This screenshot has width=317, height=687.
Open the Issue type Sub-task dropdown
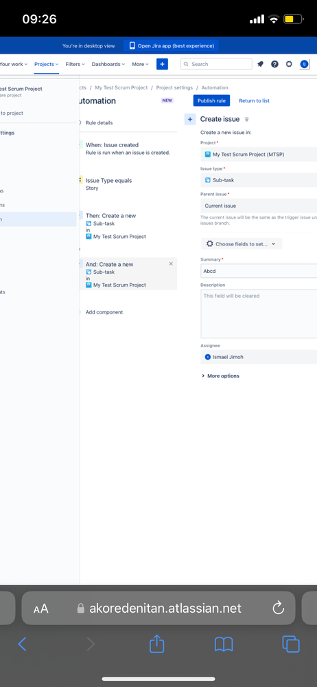[259, 180]
